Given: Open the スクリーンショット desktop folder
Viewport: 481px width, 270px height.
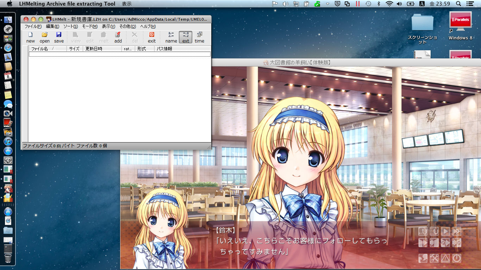Looking at the screenshot, I should point(423,29).
